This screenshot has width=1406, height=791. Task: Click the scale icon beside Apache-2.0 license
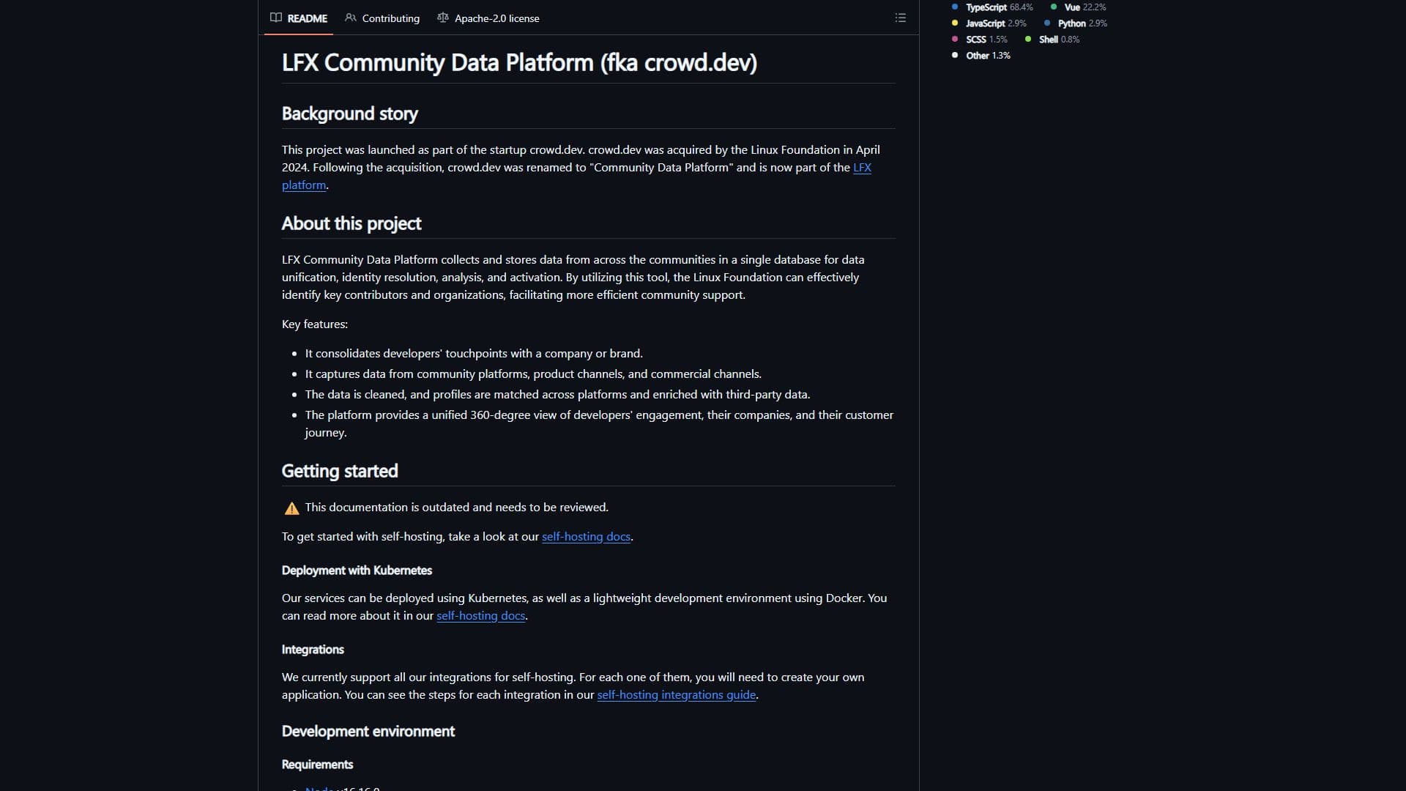443,18
